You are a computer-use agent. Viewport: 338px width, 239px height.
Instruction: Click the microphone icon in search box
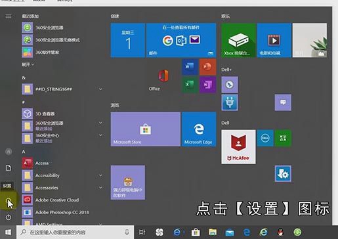coord(127,232)
